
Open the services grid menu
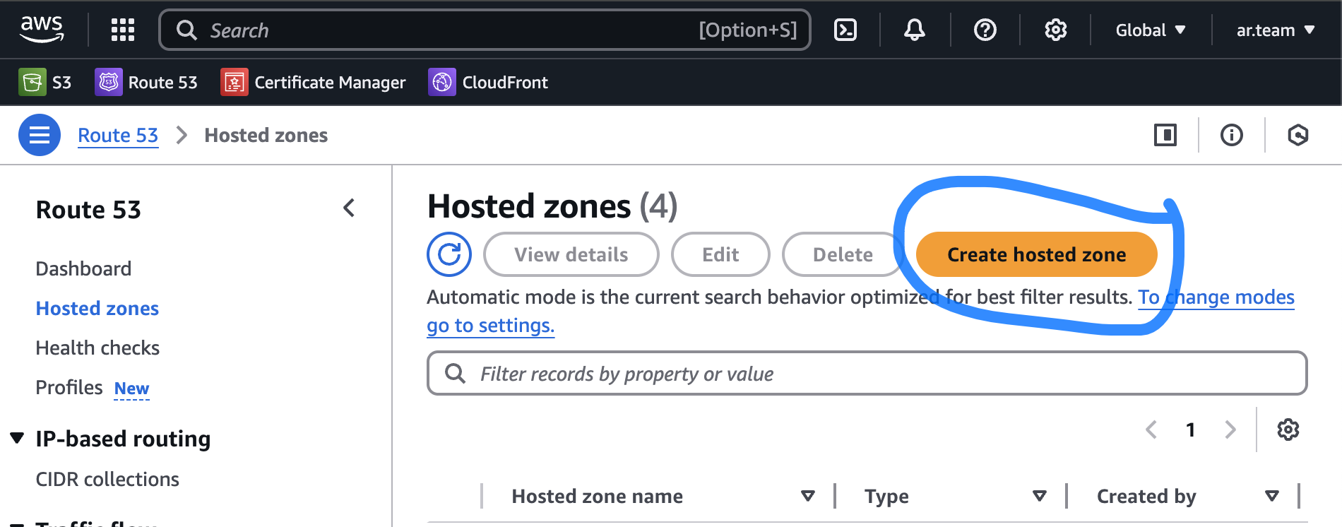pos(123,30)
